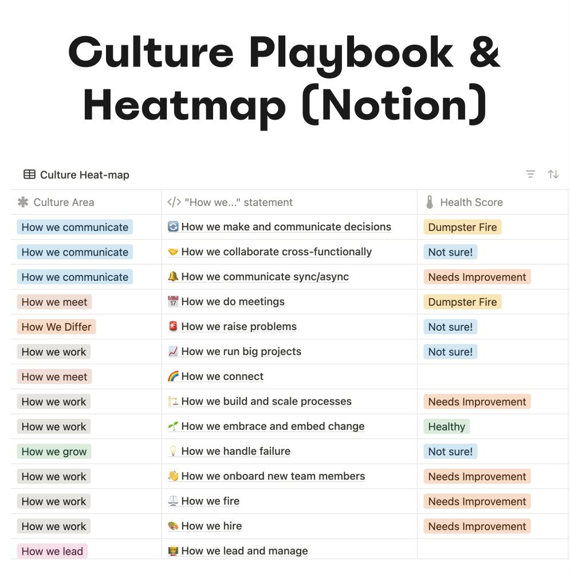
Task: Click the code icon in statement header
Action: 174,202
